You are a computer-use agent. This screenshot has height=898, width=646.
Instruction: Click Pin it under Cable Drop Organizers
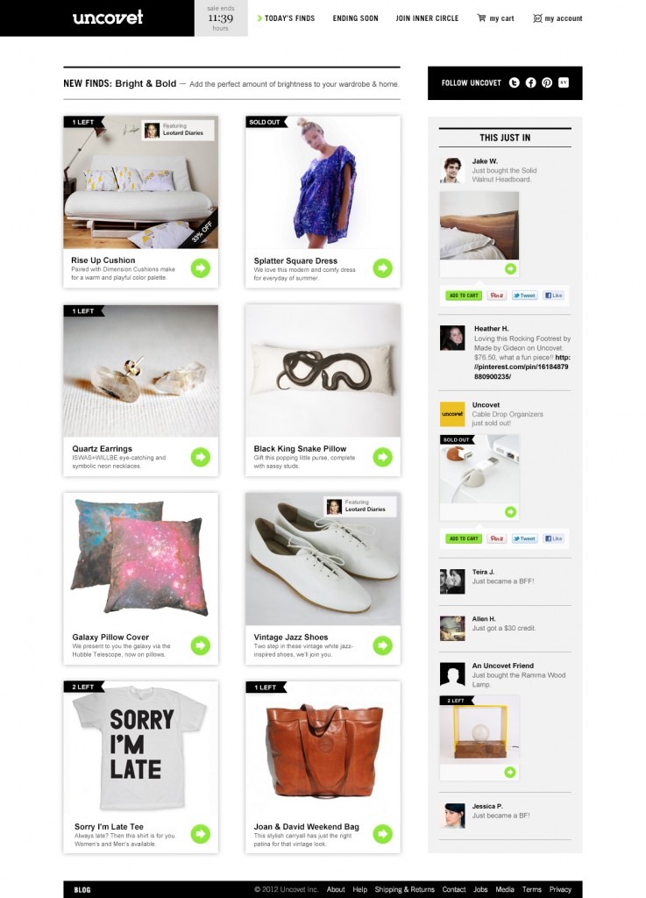coord(496,538)
